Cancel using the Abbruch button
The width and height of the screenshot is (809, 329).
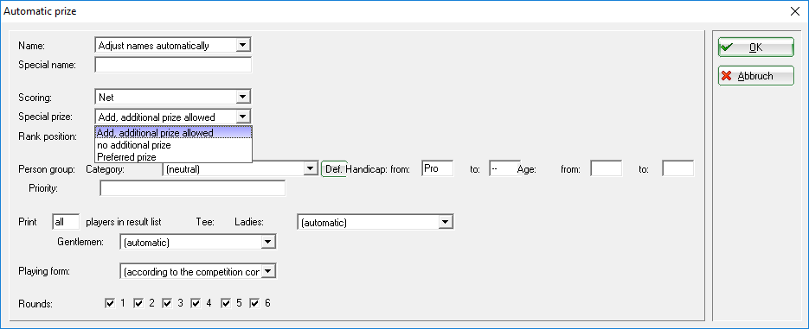[756, 76]
